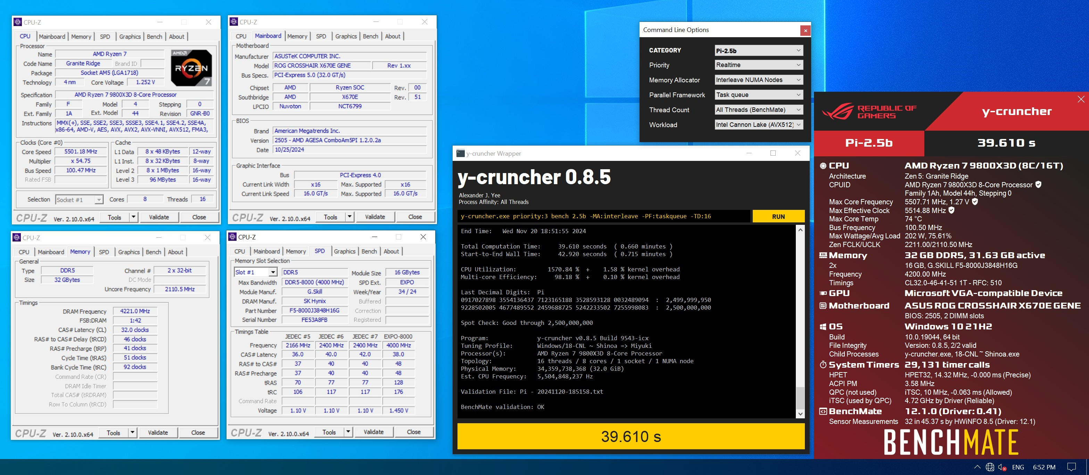Viewport: 1089px width, 475px height.
Task: Click CPU-Z app icon in top-left window titlebar
Action: [x=18, y=22]
